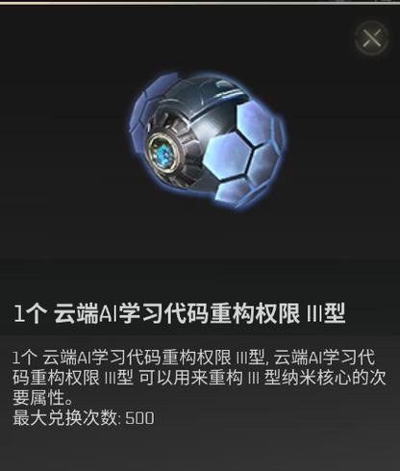Click 云端AI in the bold title
This screenshot has height=471, width=400.
tap(86, 313)
